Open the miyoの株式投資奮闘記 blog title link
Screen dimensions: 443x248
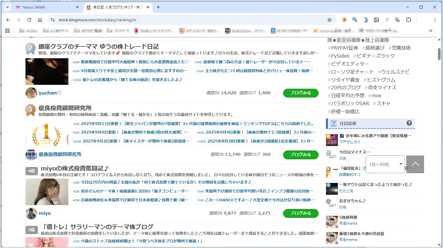[x=75, y=168]
